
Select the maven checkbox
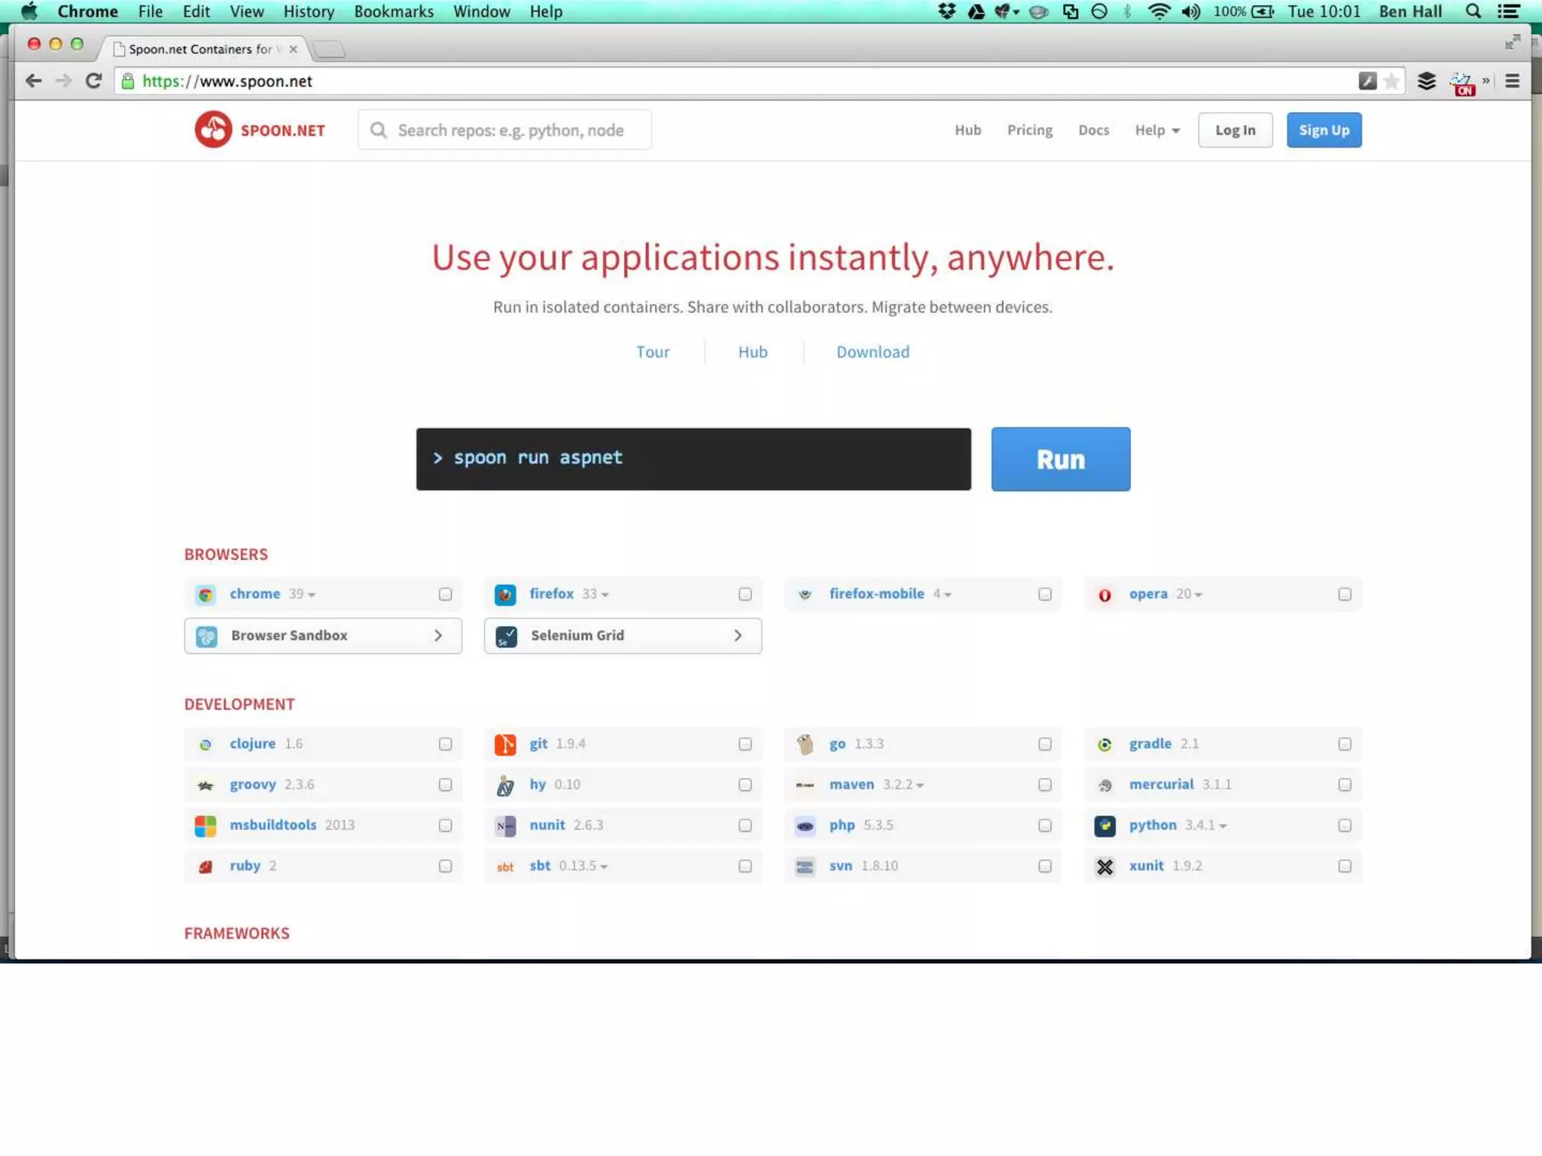click(1044, 785)
